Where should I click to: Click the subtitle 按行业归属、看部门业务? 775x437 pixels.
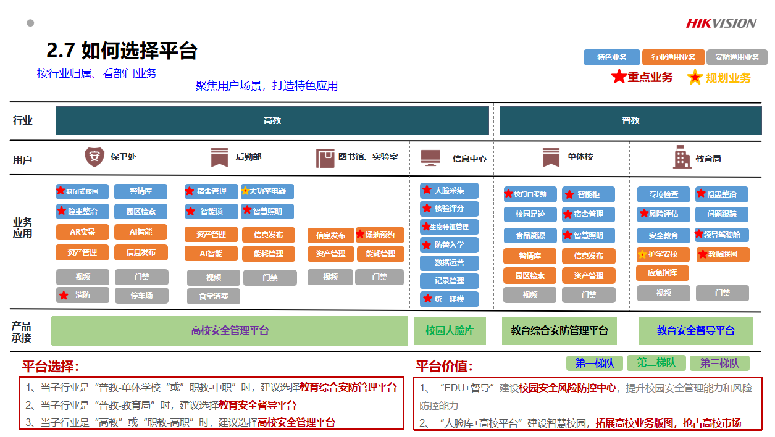click(x=97, y=73)
